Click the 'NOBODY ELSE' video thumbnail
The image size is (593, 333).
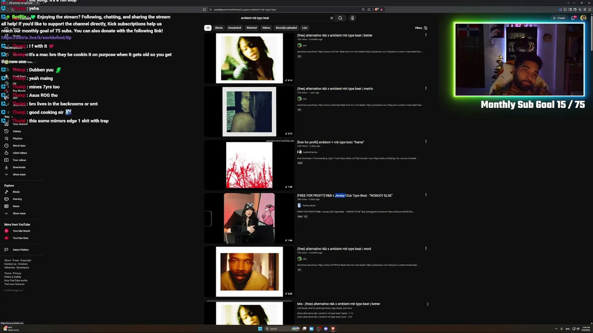[249, 218]
